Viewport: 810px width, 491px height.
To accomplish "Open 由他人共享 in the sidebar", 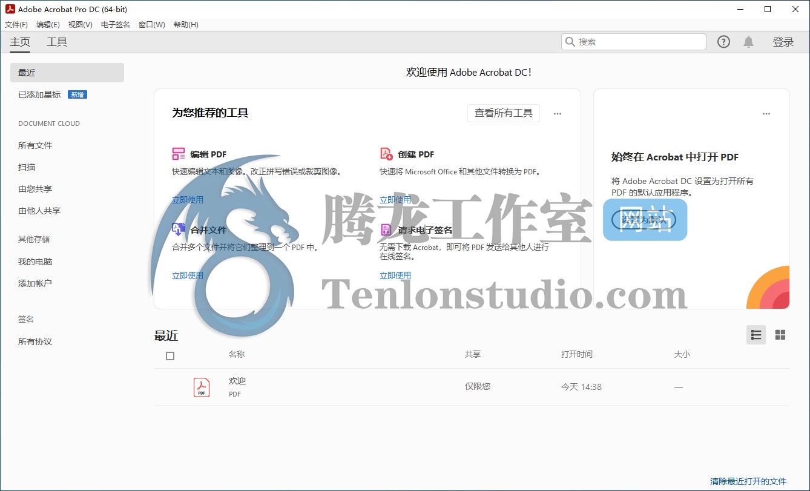I will click(39, 211).
